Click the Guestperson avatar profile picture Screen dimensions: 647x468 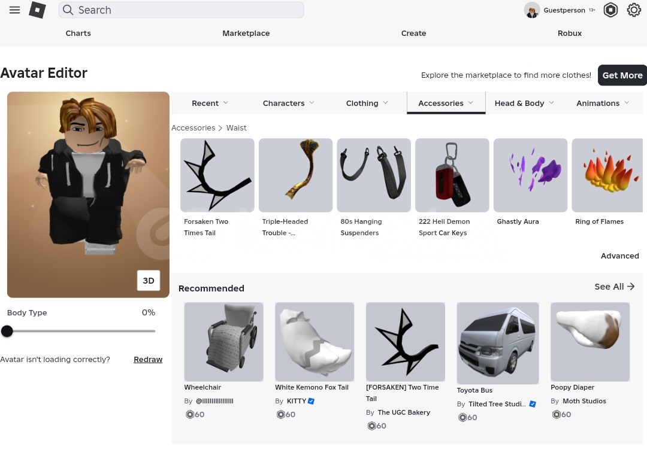(x=531, y=10)
